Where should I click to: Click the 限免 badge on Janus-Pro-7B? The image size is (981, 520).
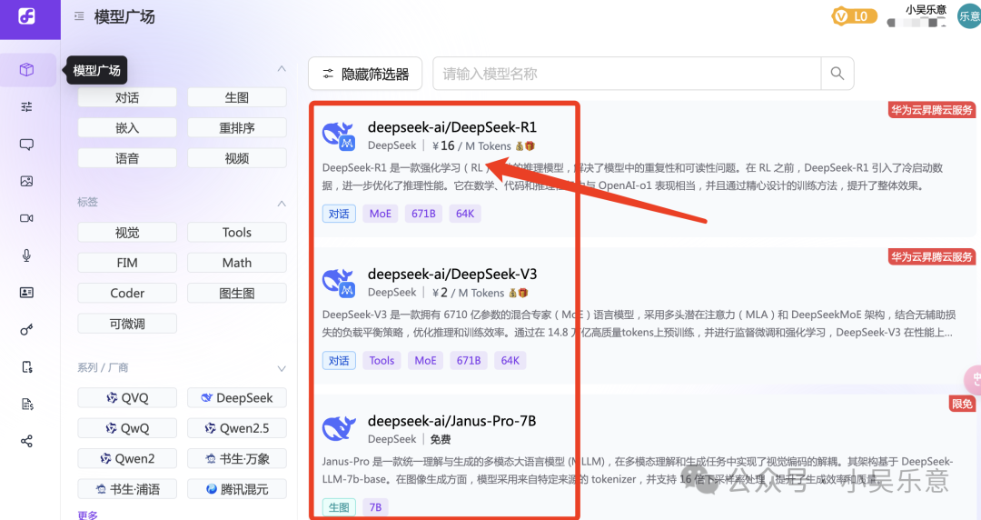click(x=962, y=404)
